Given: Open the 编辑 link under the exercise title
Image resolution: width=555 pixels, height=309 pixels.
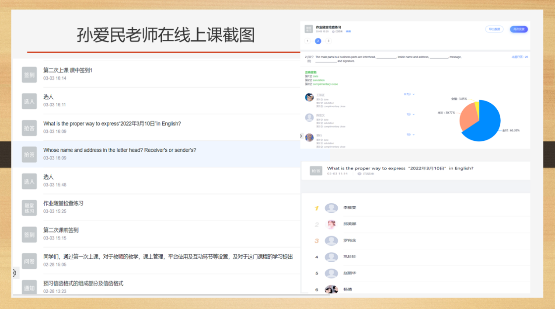Looking at the screenshot, I should pos(349,31).
